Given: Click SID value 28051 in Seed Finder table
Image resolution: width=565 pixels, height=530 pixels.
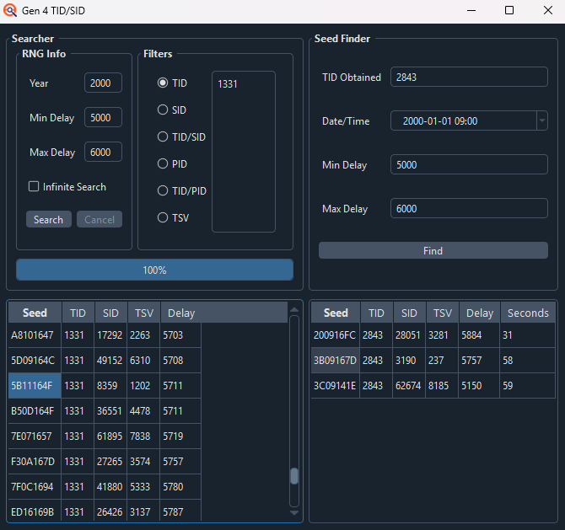Looking at the screenshot, I should (409, 335).
